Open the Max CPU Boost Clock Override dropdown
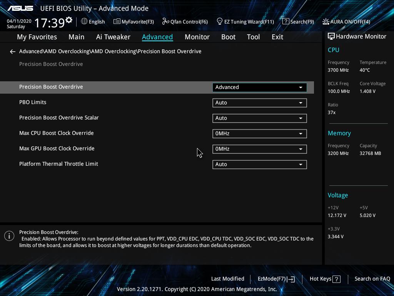394x296 pixels. [x=260, y=134]
